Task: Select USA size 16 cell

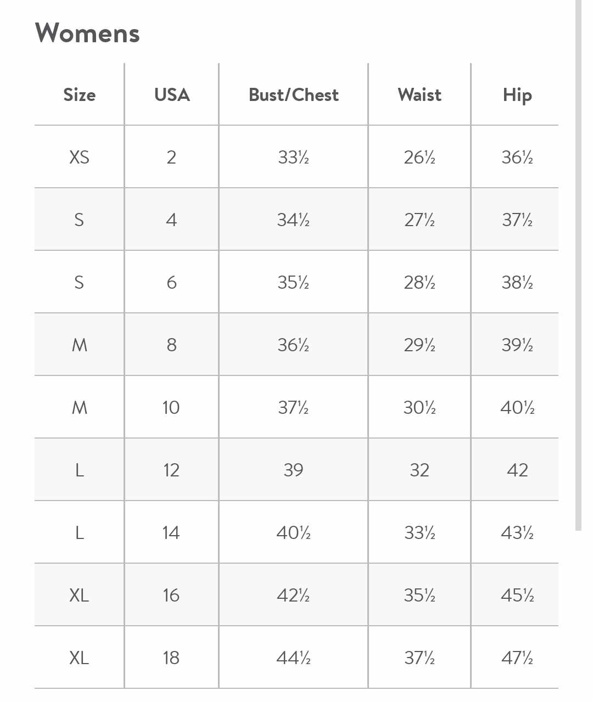Action: click(171, 595)
